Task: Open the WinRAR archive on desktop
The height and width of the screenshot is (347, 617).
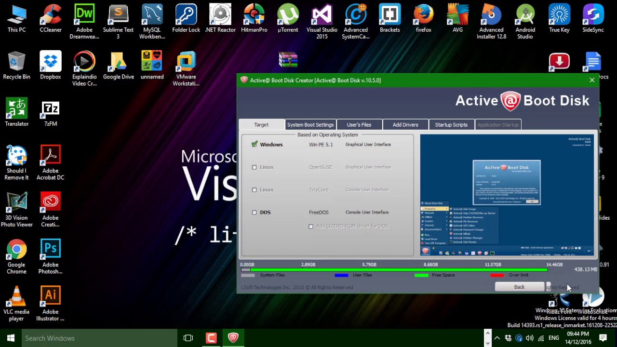Action: point(288,60)
